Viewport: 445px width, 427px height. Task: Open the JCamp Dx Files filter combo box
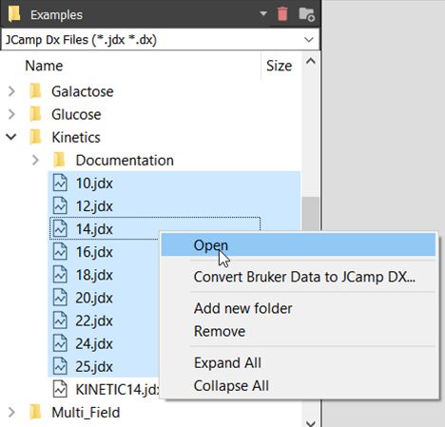pos(160,40)
